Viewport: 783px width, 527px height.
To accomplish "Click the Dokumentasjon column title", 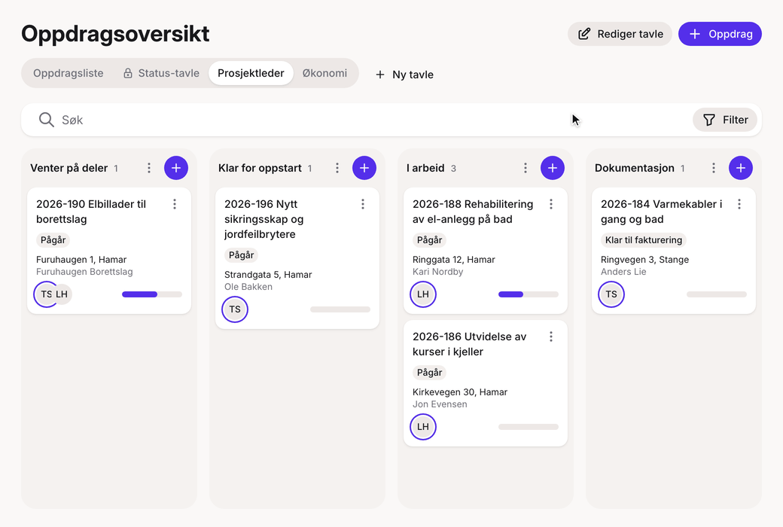I will point(634,168).
